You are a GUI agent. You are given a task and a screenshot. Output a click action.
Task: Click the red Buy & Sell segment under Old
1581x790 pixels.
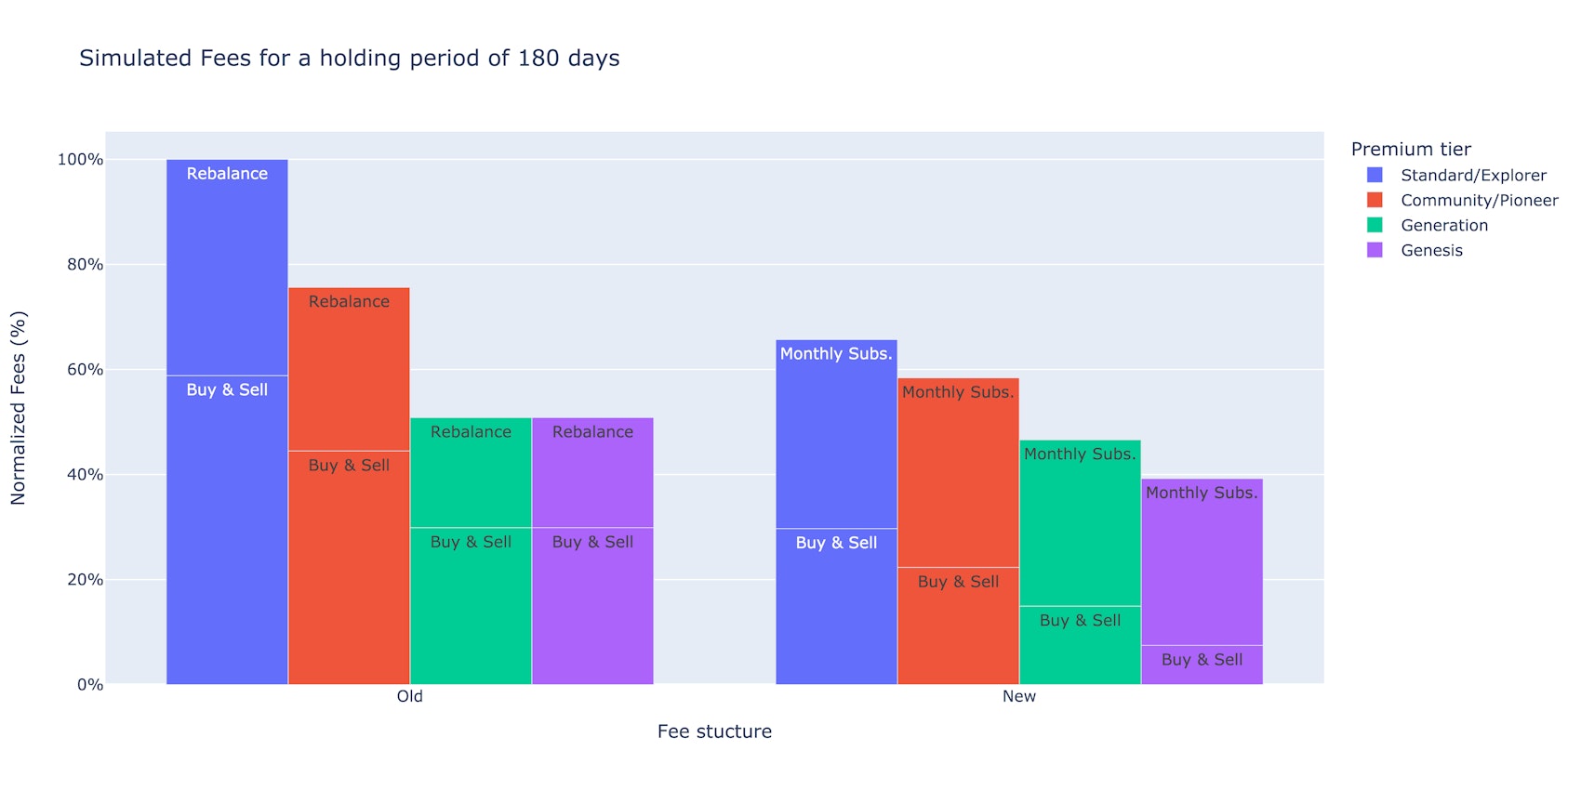(x=349, y=567)
